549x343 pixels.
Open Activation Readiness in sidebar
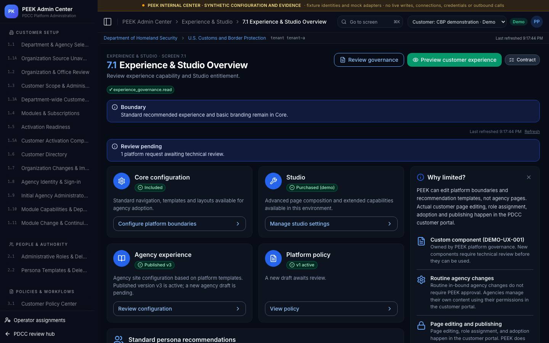pyautogui.click(x=48, y=127)
